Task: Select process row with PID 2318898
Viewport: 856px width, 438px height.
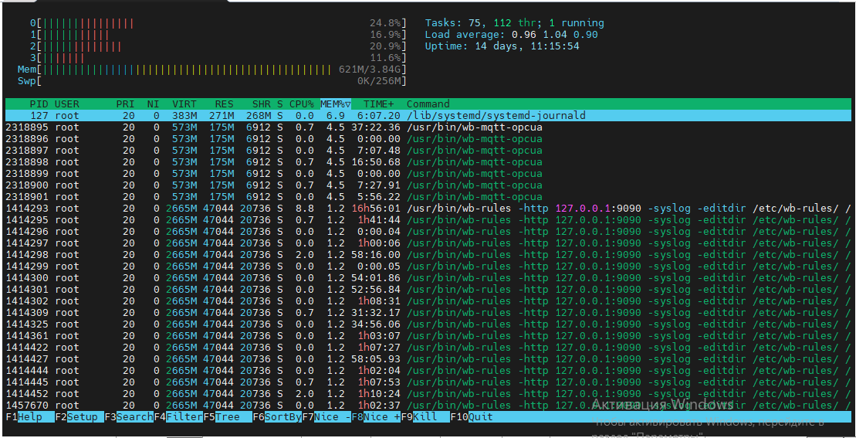Action: pos(428,162)
